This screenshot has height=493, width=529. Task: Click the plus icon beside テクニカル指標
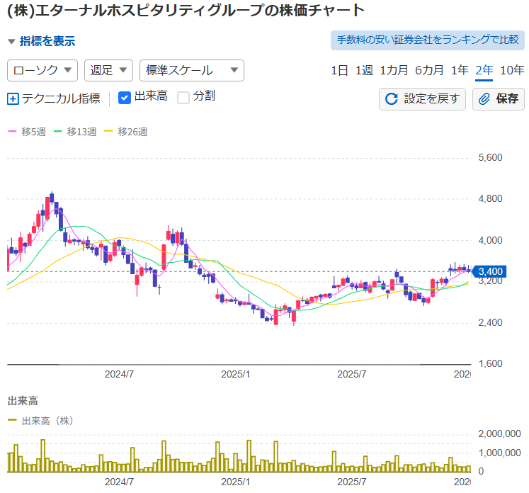coord(13,98)
